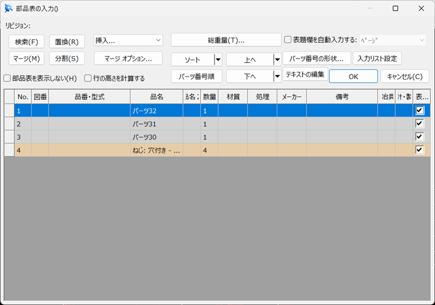Uncheck display checkbox for パーツ30 row
The width and height of the screenshot is (435, 305).
click(420, 136)
